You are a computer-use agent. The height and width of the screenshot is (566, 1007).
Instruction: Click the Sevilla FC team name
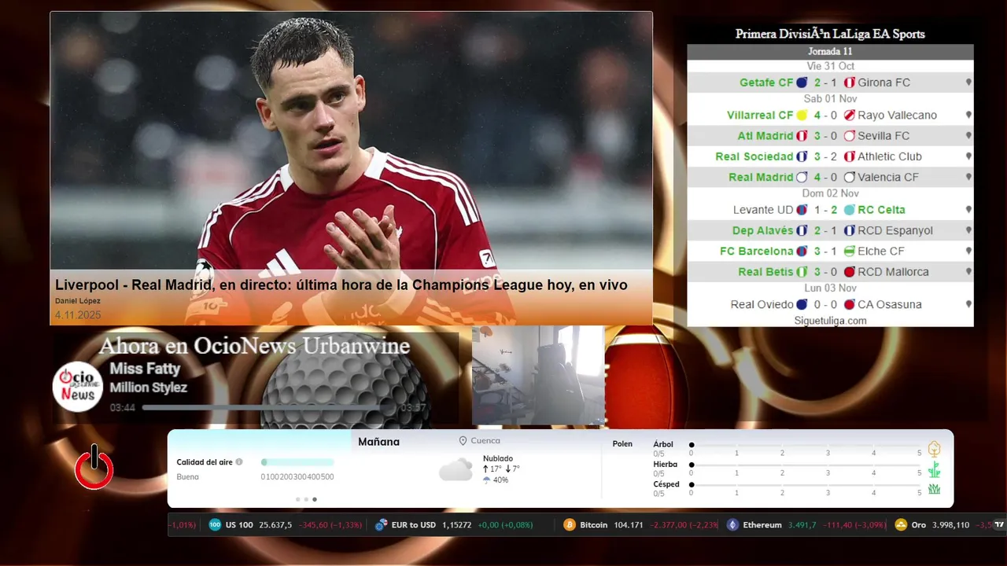click(883, 136)
